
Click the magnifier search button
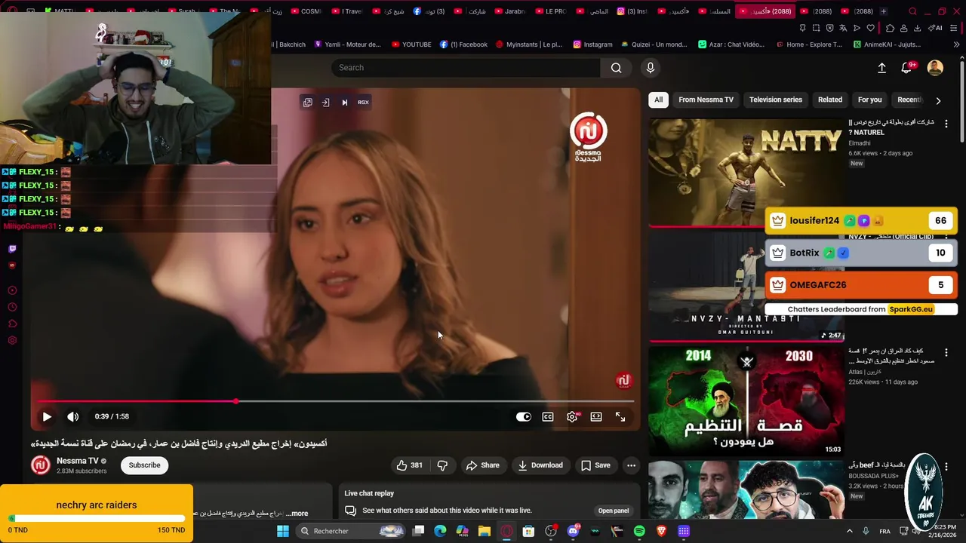617,68
